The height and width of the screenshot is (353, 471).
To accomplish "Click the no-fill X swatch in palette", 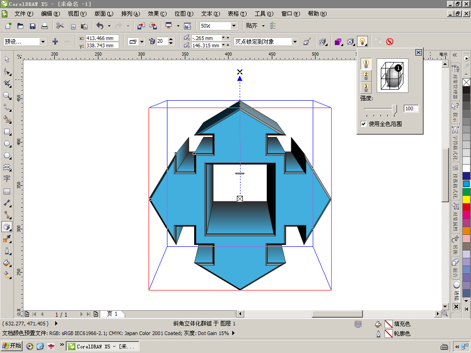I will (x=466, y=82).
